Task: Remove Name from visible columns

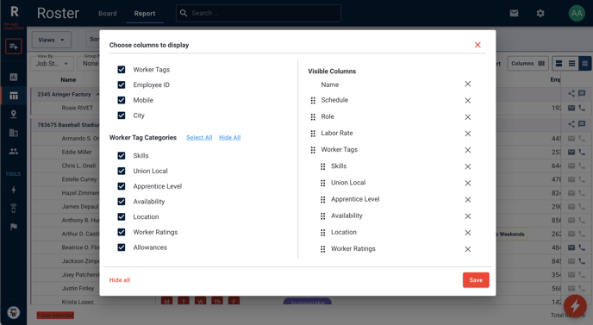Action: 467,84
